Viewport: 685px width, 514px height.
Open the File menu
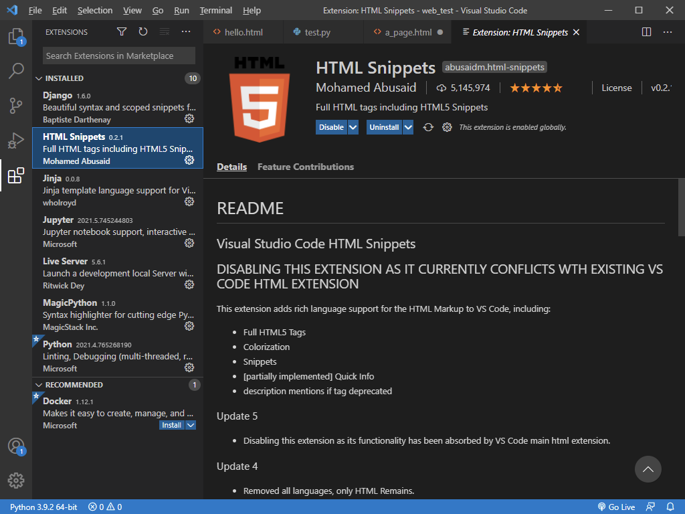(x=35, y=11)
